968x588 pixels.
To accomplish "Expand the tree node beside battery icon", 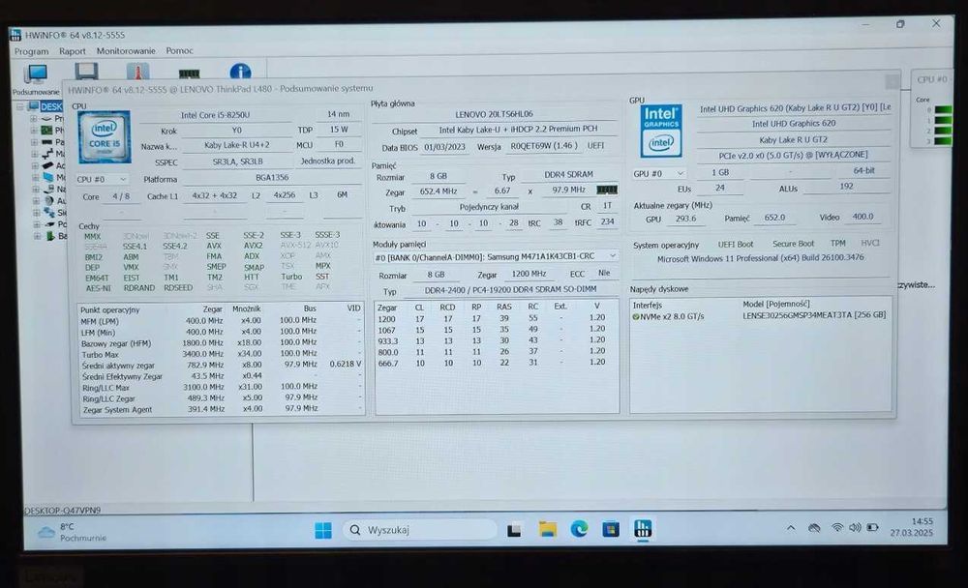I will (38, 236).
